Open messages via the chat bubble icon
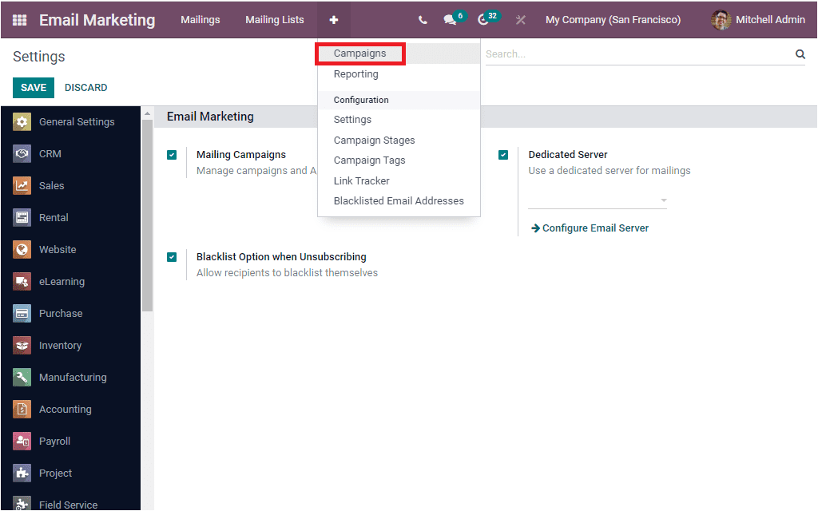Image resolution: width=818 pixels, height=511 pixels. coord(450,20)
